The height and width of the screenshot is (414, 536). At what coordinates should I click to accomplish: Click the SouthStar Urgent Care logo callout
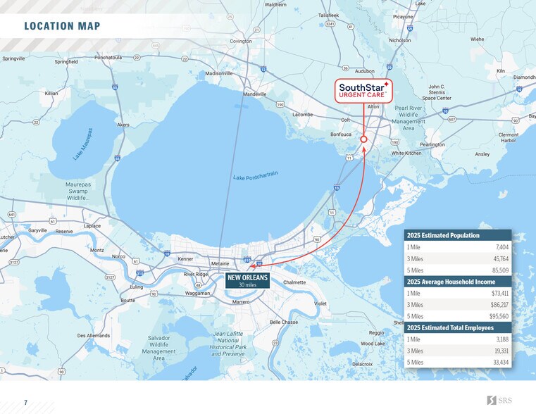[363, 91]
